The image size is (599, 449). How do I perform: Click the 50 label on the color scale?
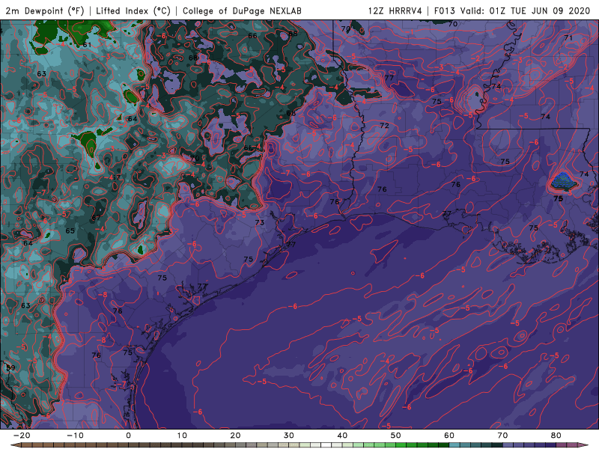click(396, 436)
